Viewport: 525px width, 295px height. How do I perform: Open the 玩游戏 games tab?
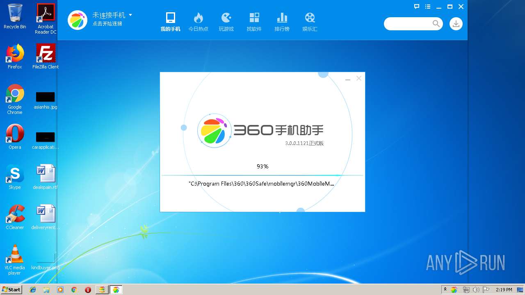tap(226, 22)
